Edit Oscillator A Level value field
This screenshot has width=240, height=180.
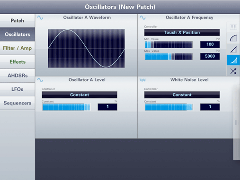107,107
